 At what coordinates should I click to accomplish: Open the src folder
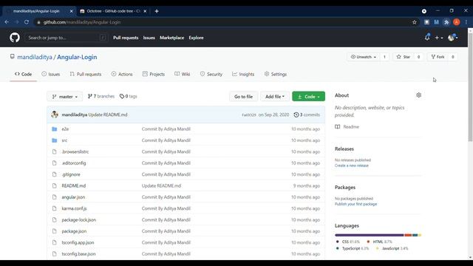pos(64,140)
